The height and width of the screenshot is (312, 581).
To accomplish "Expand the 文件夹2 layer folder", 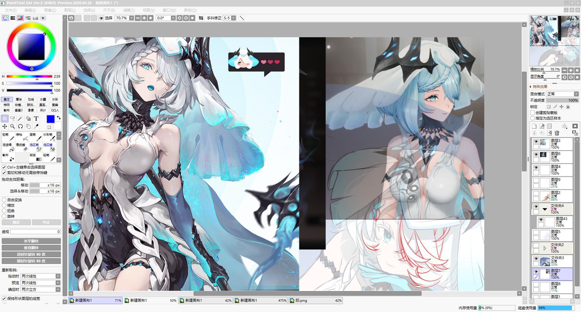I will coord(545,248).
